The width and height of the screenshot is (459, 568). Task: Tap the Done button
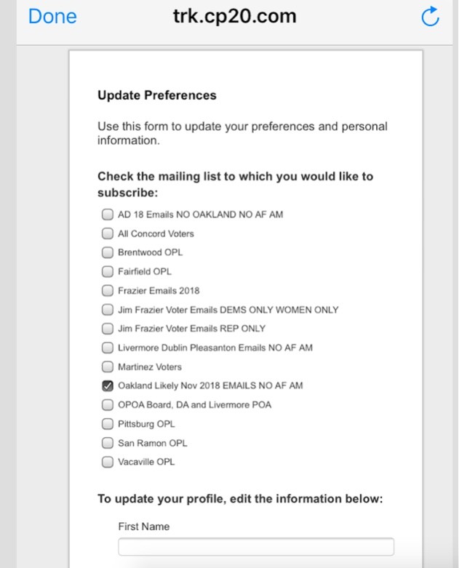(x=52, y=17)
